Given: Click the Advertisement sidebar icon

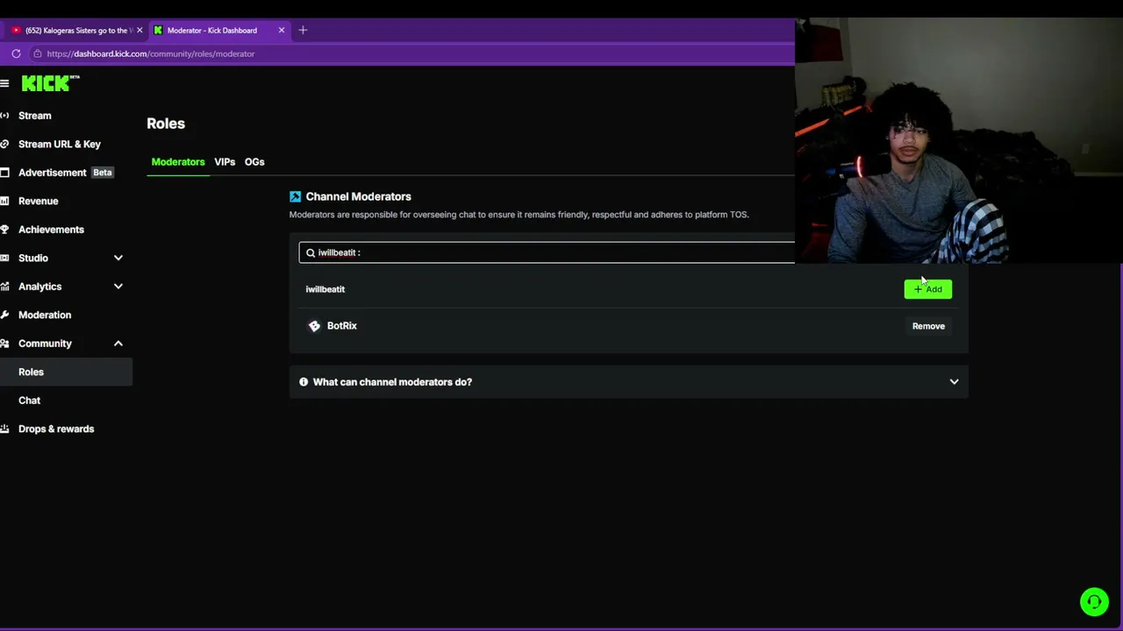Looking at the screenshot, I should [x=4, y=173].
